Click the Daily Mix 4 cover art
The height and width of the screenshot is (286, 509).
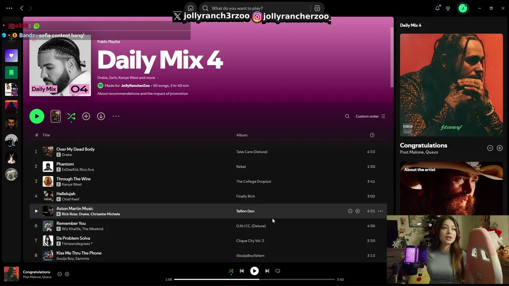click(60, 65)
